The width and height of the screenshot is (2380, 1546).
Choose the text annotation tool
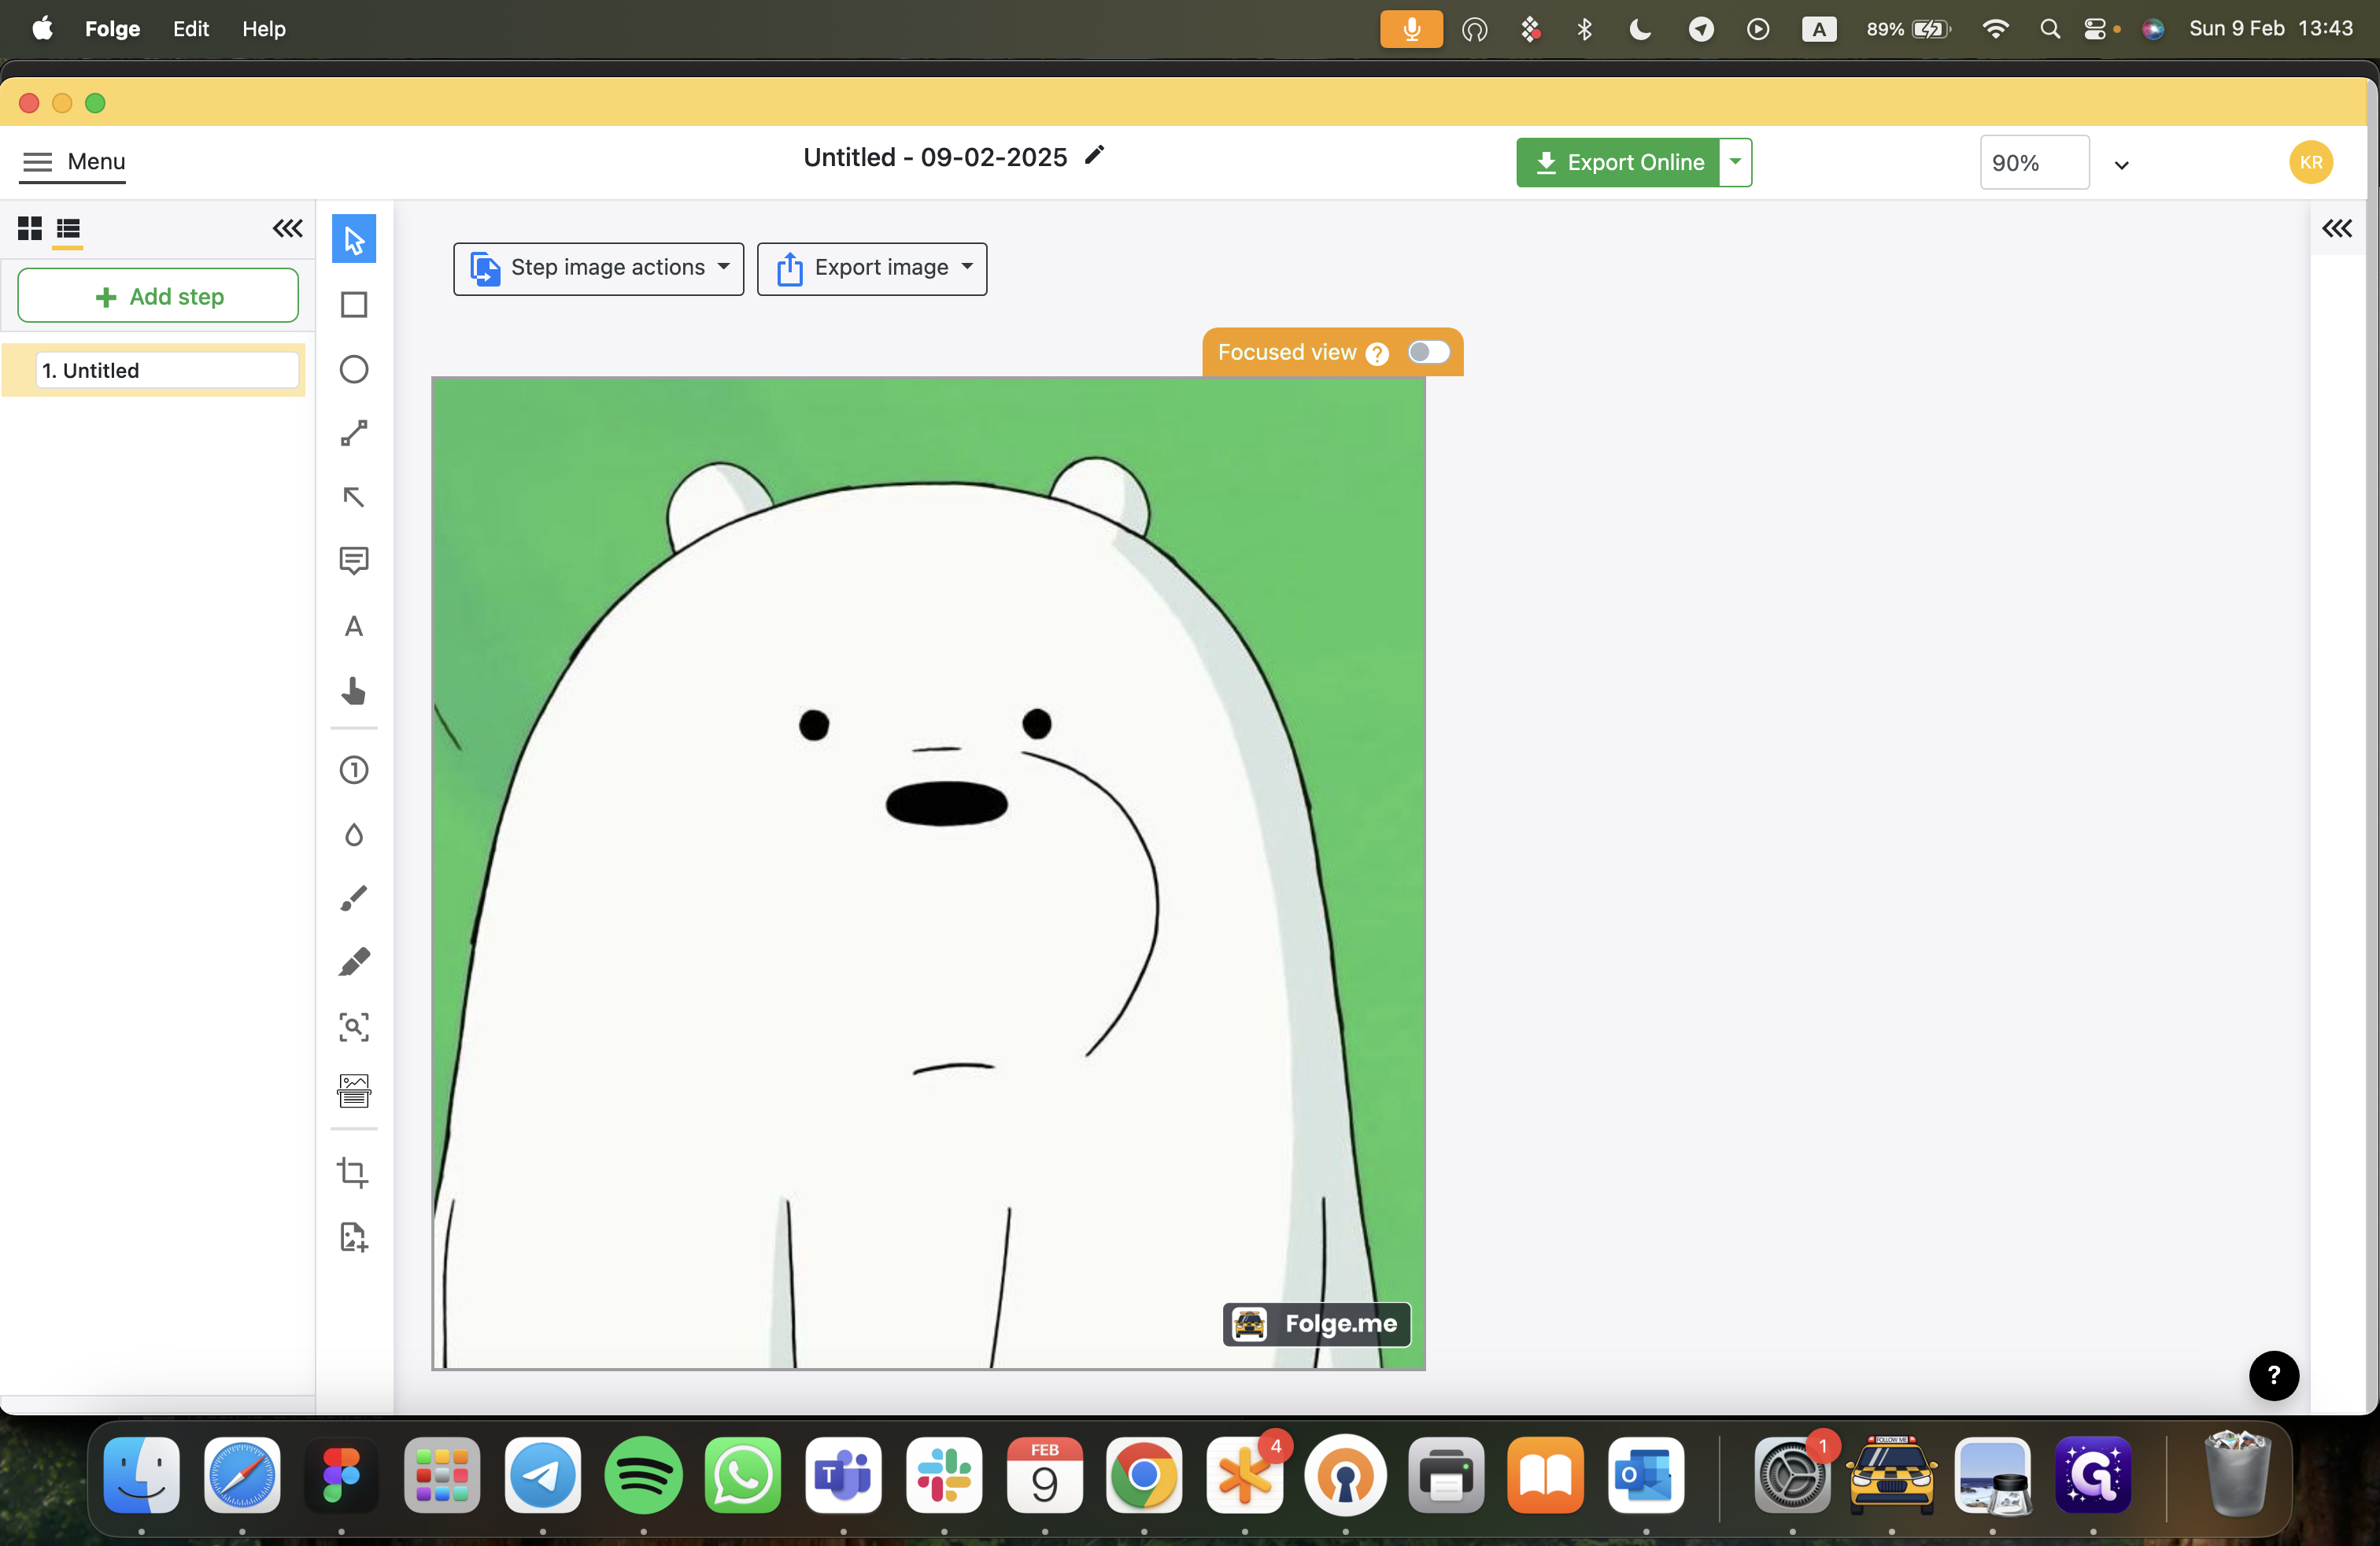point(354,627)
